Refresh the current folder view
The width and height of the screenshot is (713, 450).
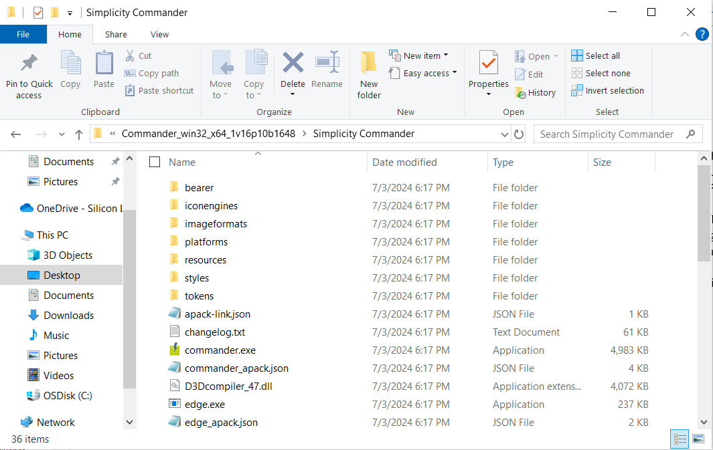click(x=518, y=134)
